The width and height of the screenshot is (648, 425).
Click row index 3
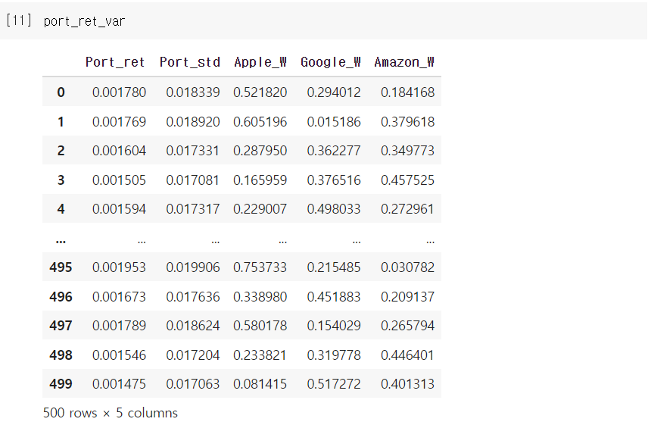point(61,180)
